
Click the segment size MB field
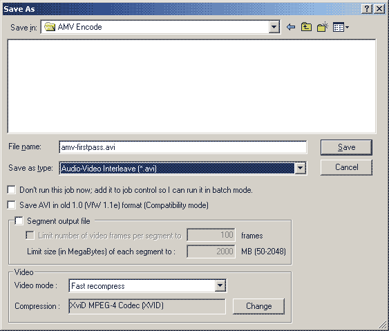211,252
